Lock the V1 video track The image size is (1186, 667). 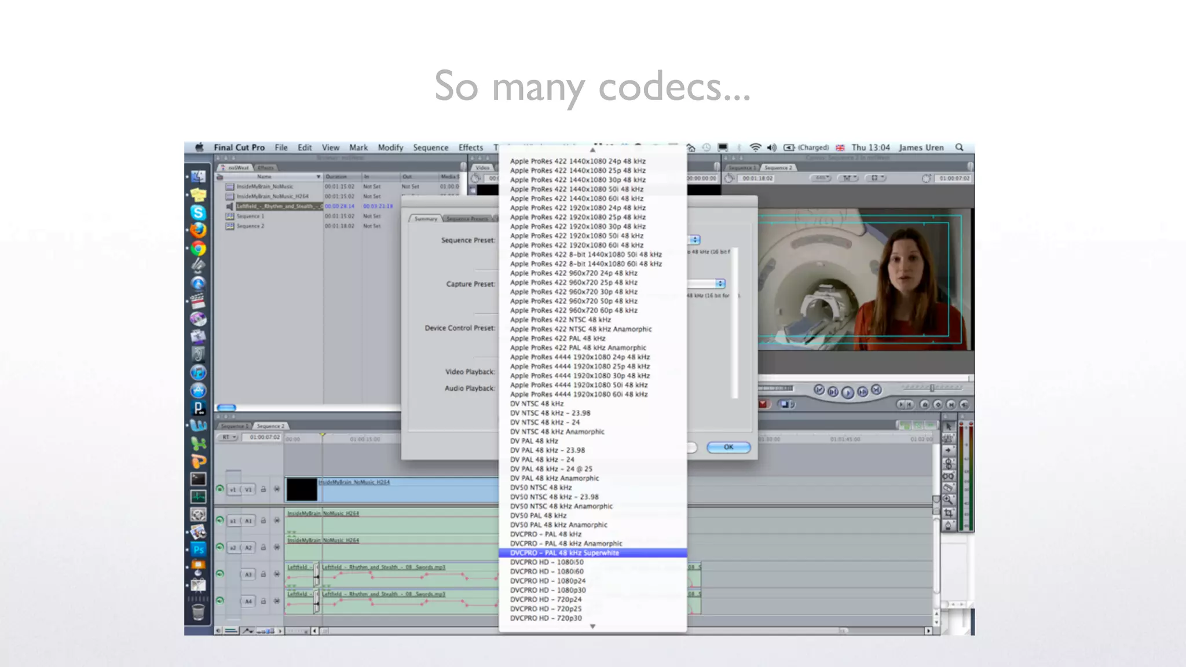(x=263, y=489)
